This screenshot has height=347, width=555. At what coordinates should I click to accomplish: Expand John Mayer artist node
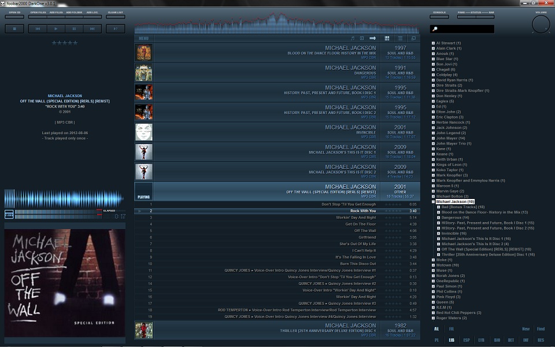click(x=433, y=138)
